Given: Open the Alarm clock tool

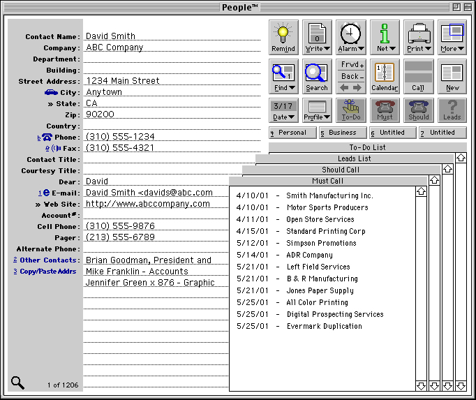Looking at the screenshot, I should (350, 37).
